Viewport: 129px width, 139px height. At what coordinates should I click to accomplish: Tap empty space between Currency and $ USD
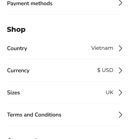pos(63,71)
